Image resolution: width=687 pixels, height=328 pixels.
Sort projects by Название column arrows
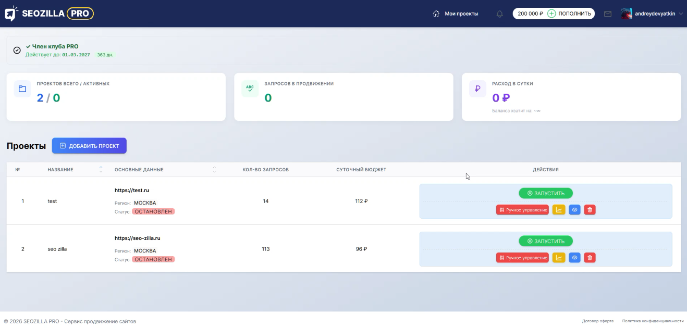coord(101,170)
